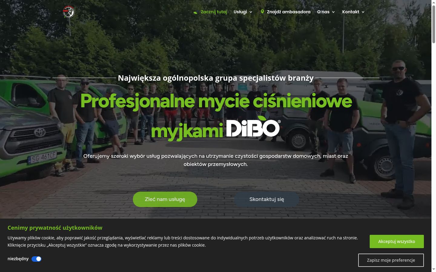436x272 pixels.
Task: Click the Skontaktuj się button
Action: (x=267, y=199)
